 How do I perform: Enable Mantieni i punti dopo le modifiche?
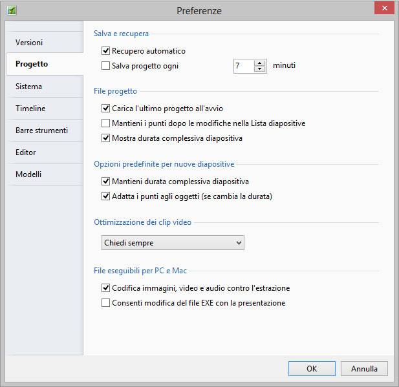tap(106, 123)
